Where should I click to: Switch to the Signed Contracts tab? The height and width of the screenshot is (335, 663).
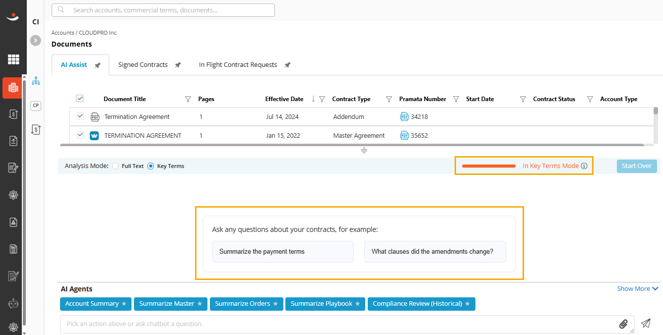143,65
